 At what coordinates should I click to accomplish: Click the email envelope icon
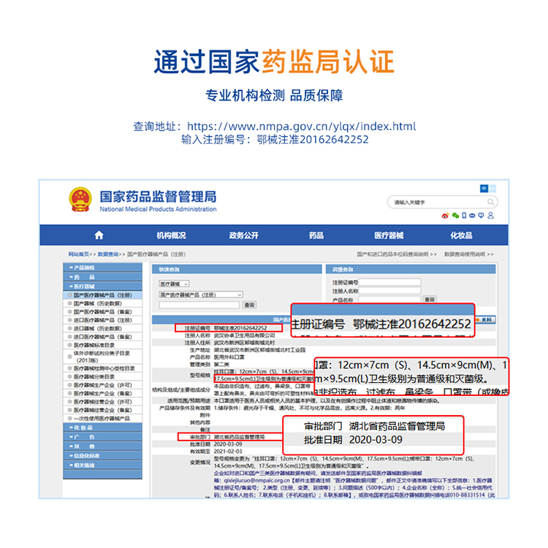tap(473, 216)
